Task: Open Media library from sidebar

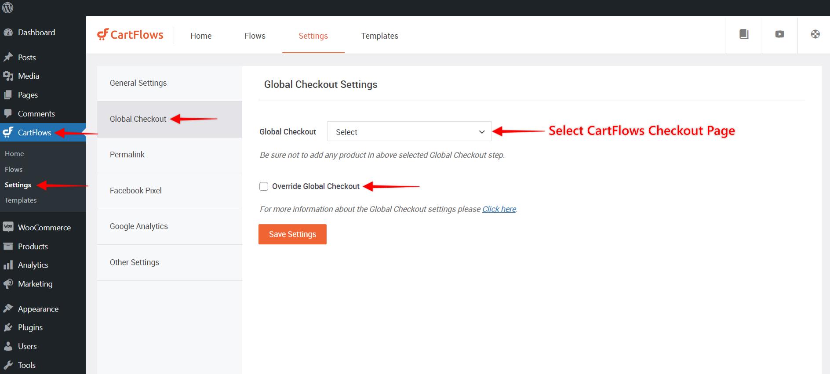Action: pos(29,76)
